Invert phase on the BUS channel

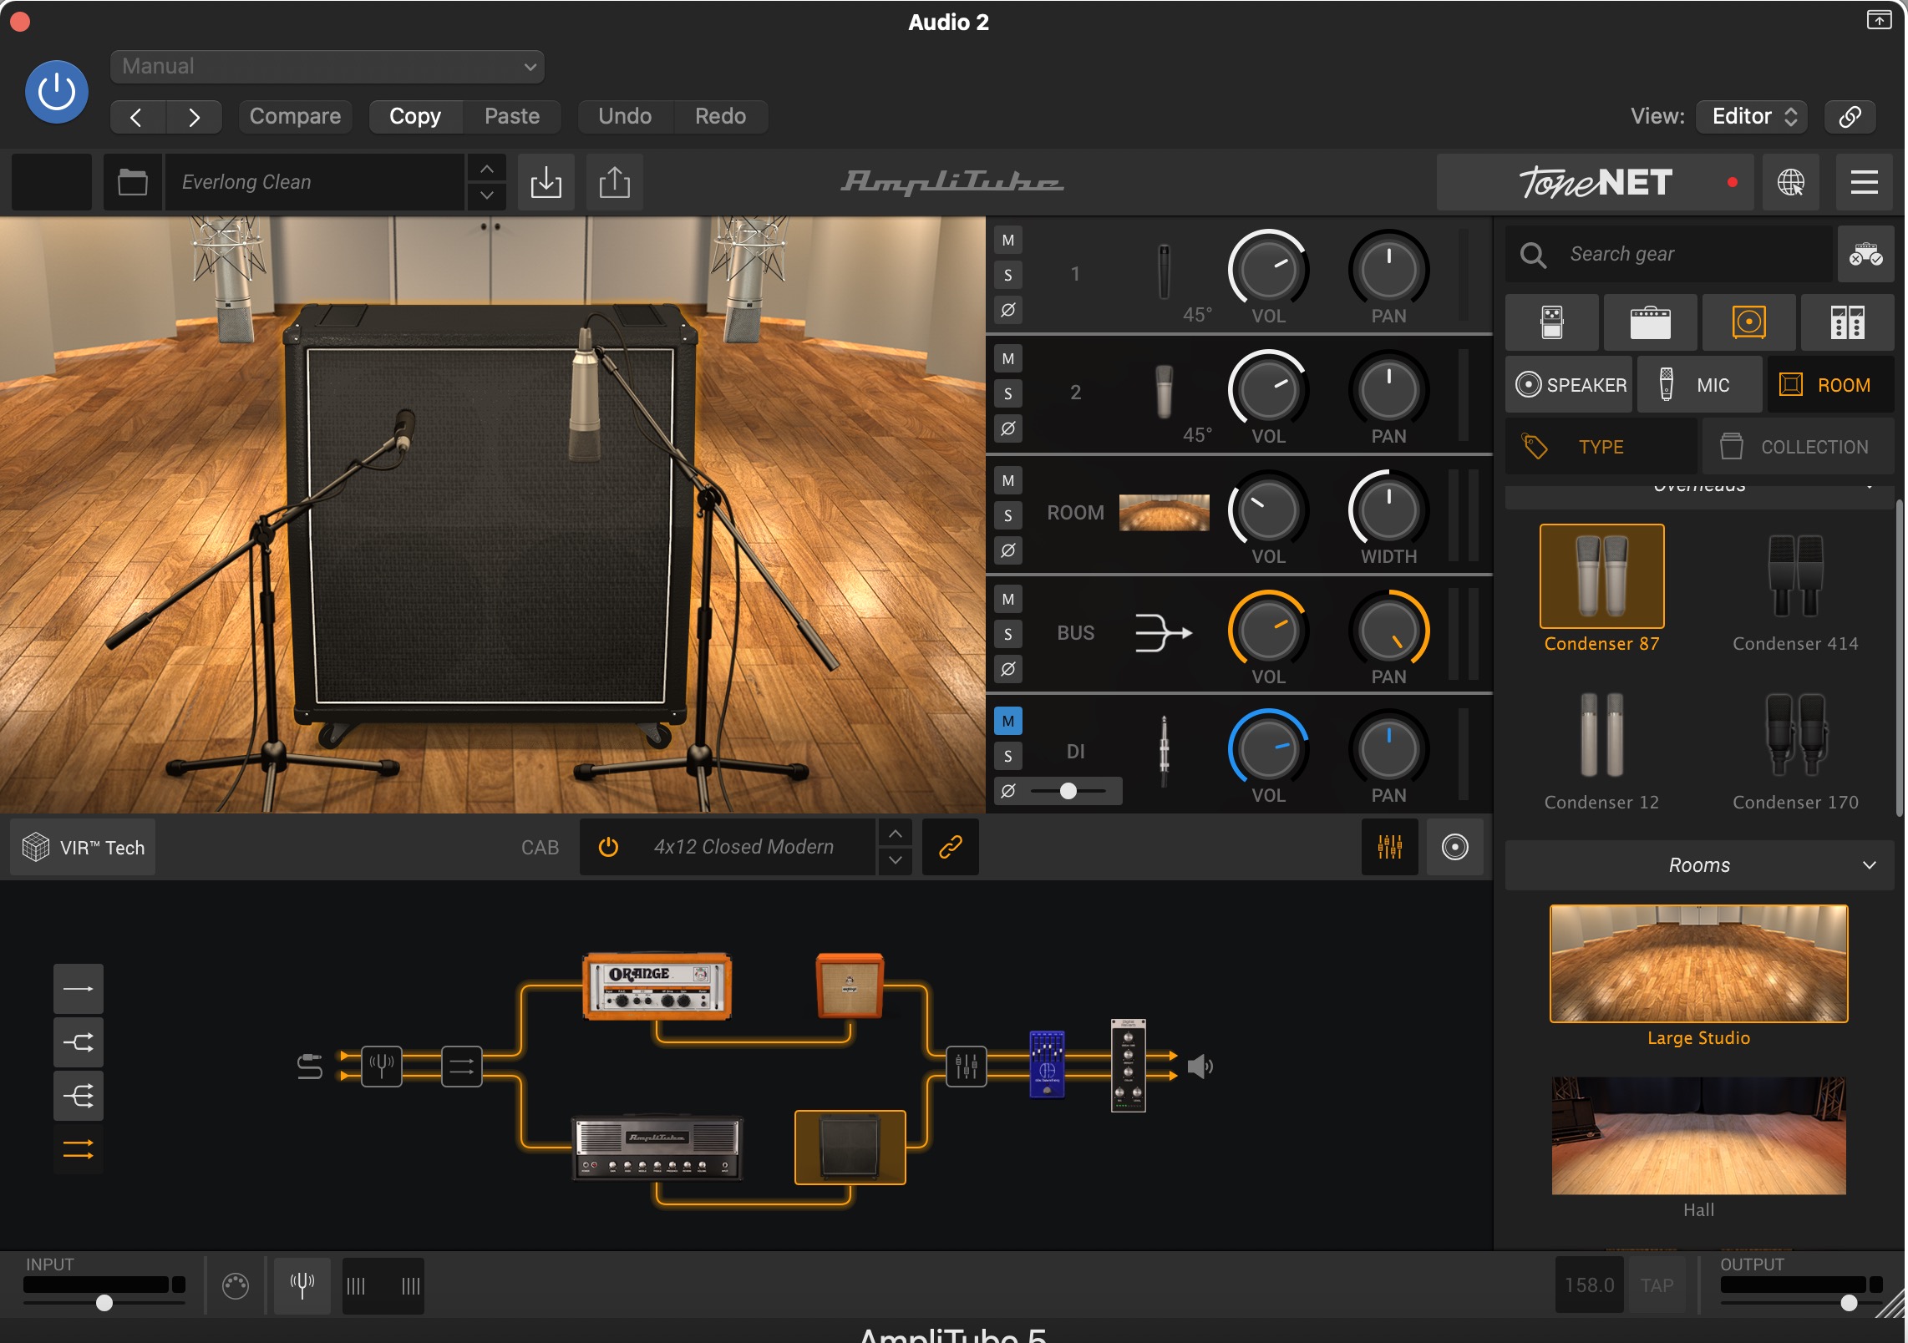[1008, 669]
